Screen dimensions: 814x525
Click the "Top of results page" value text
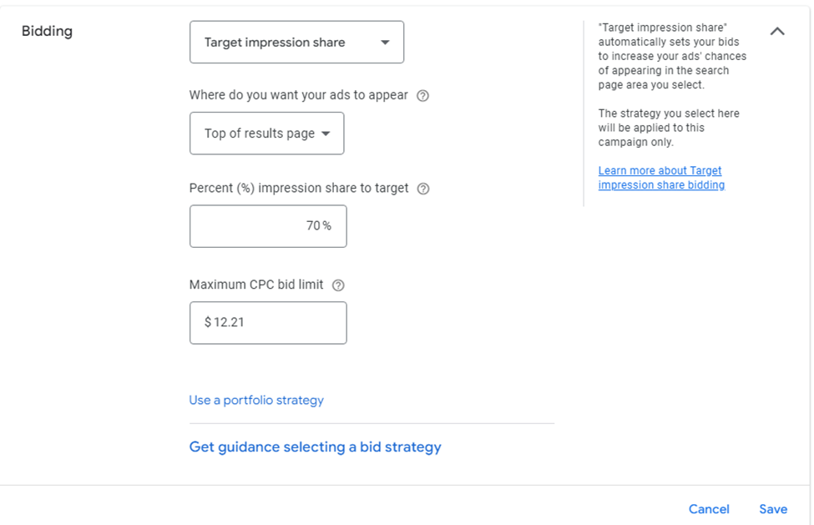click(258, 133)
